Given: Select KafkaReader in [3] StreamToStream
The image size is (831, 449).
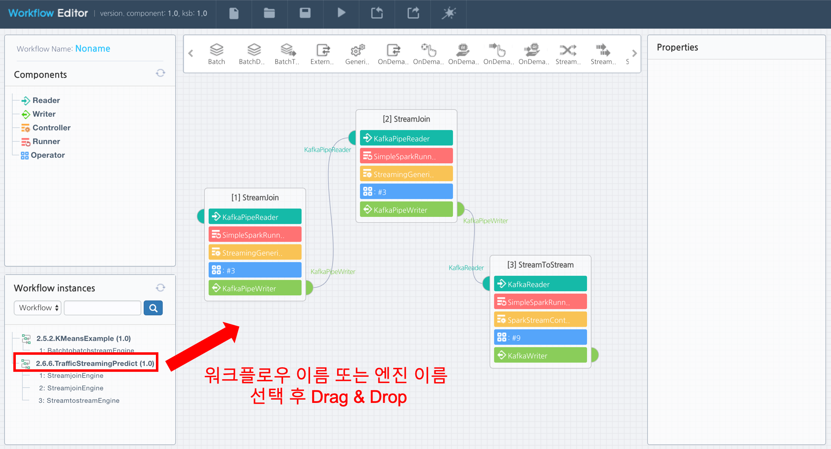Looking at the screenshot, I should pos(540,284).
